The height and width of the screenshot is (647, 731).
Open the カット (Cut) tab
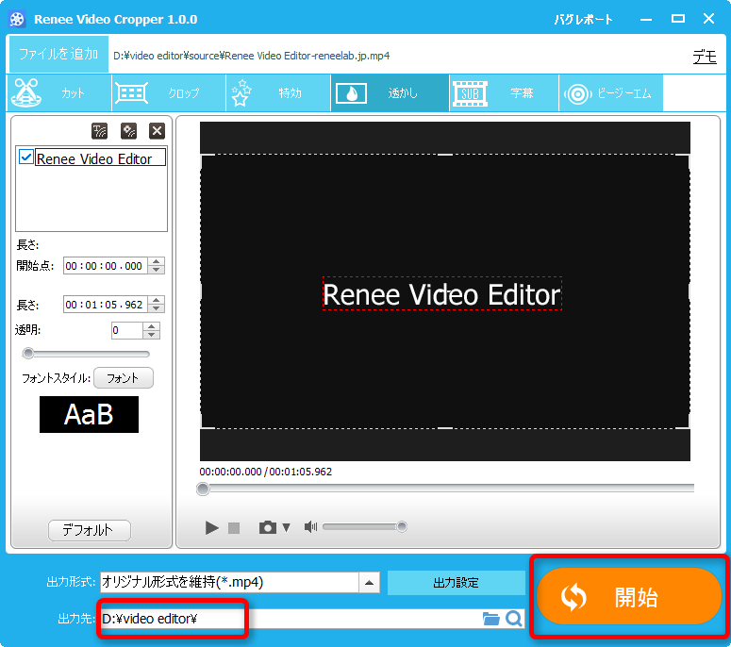(59, 92)
